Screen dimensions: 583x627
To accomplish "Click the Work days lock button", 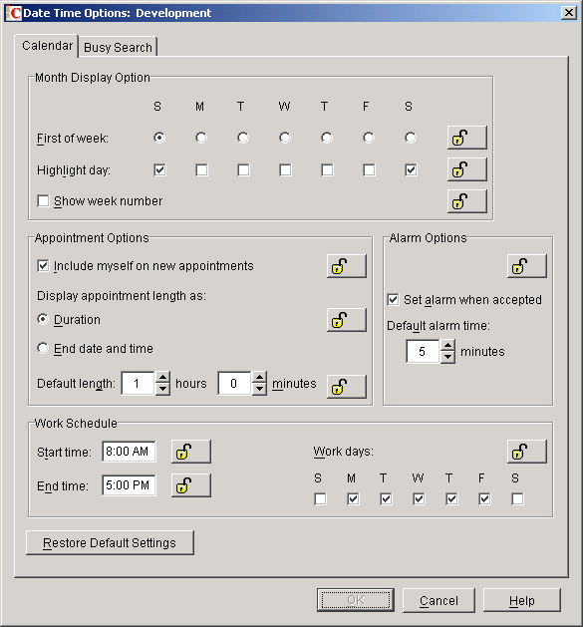I will click(526, 452).
